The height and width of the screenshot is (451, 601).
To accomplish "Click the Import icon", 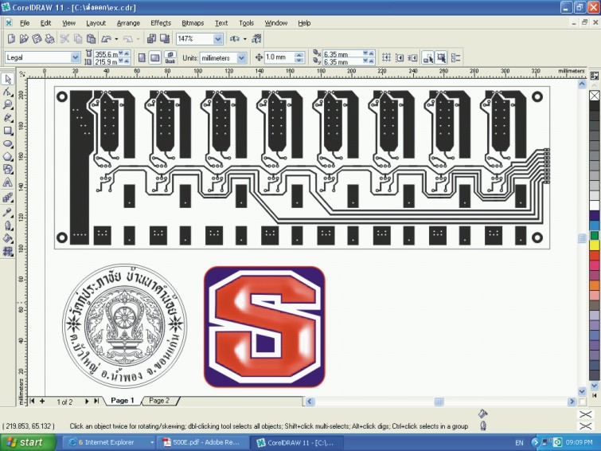I will click(151, 39).
